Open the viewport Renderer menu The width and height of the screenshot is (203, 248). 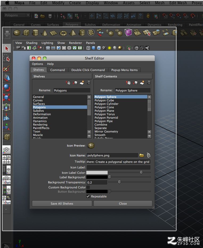coord(75,43)
